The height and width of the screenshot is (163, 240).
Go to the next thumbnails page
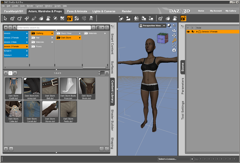[x=15, y=73]
